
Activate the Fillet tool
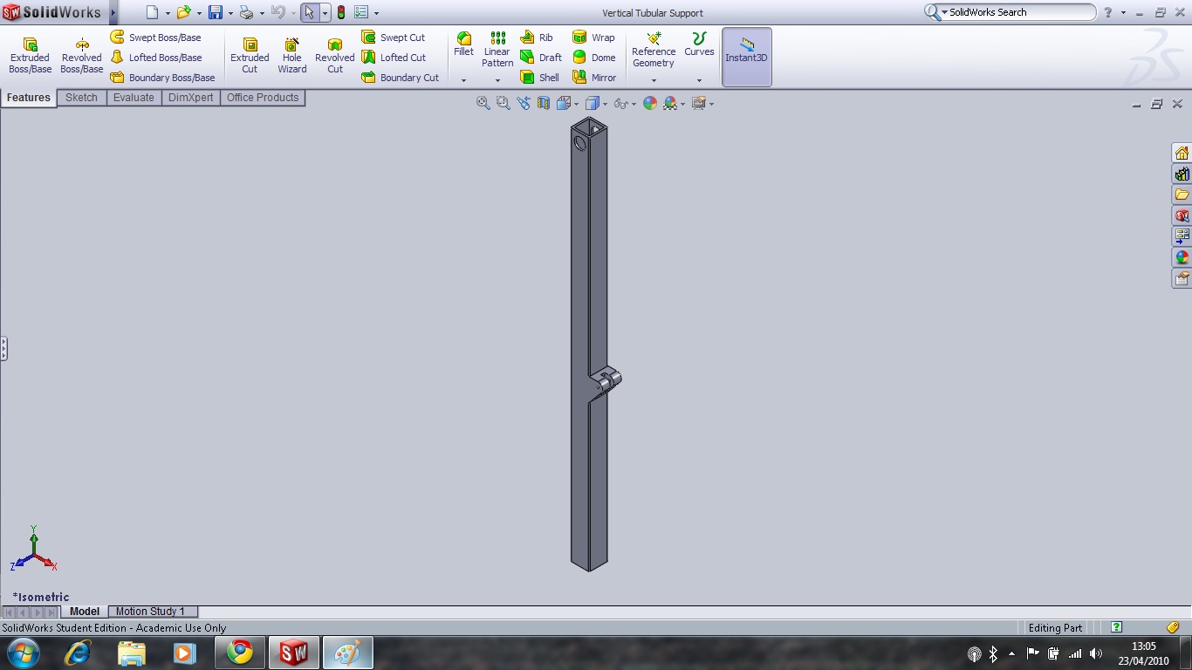point(463,48)
